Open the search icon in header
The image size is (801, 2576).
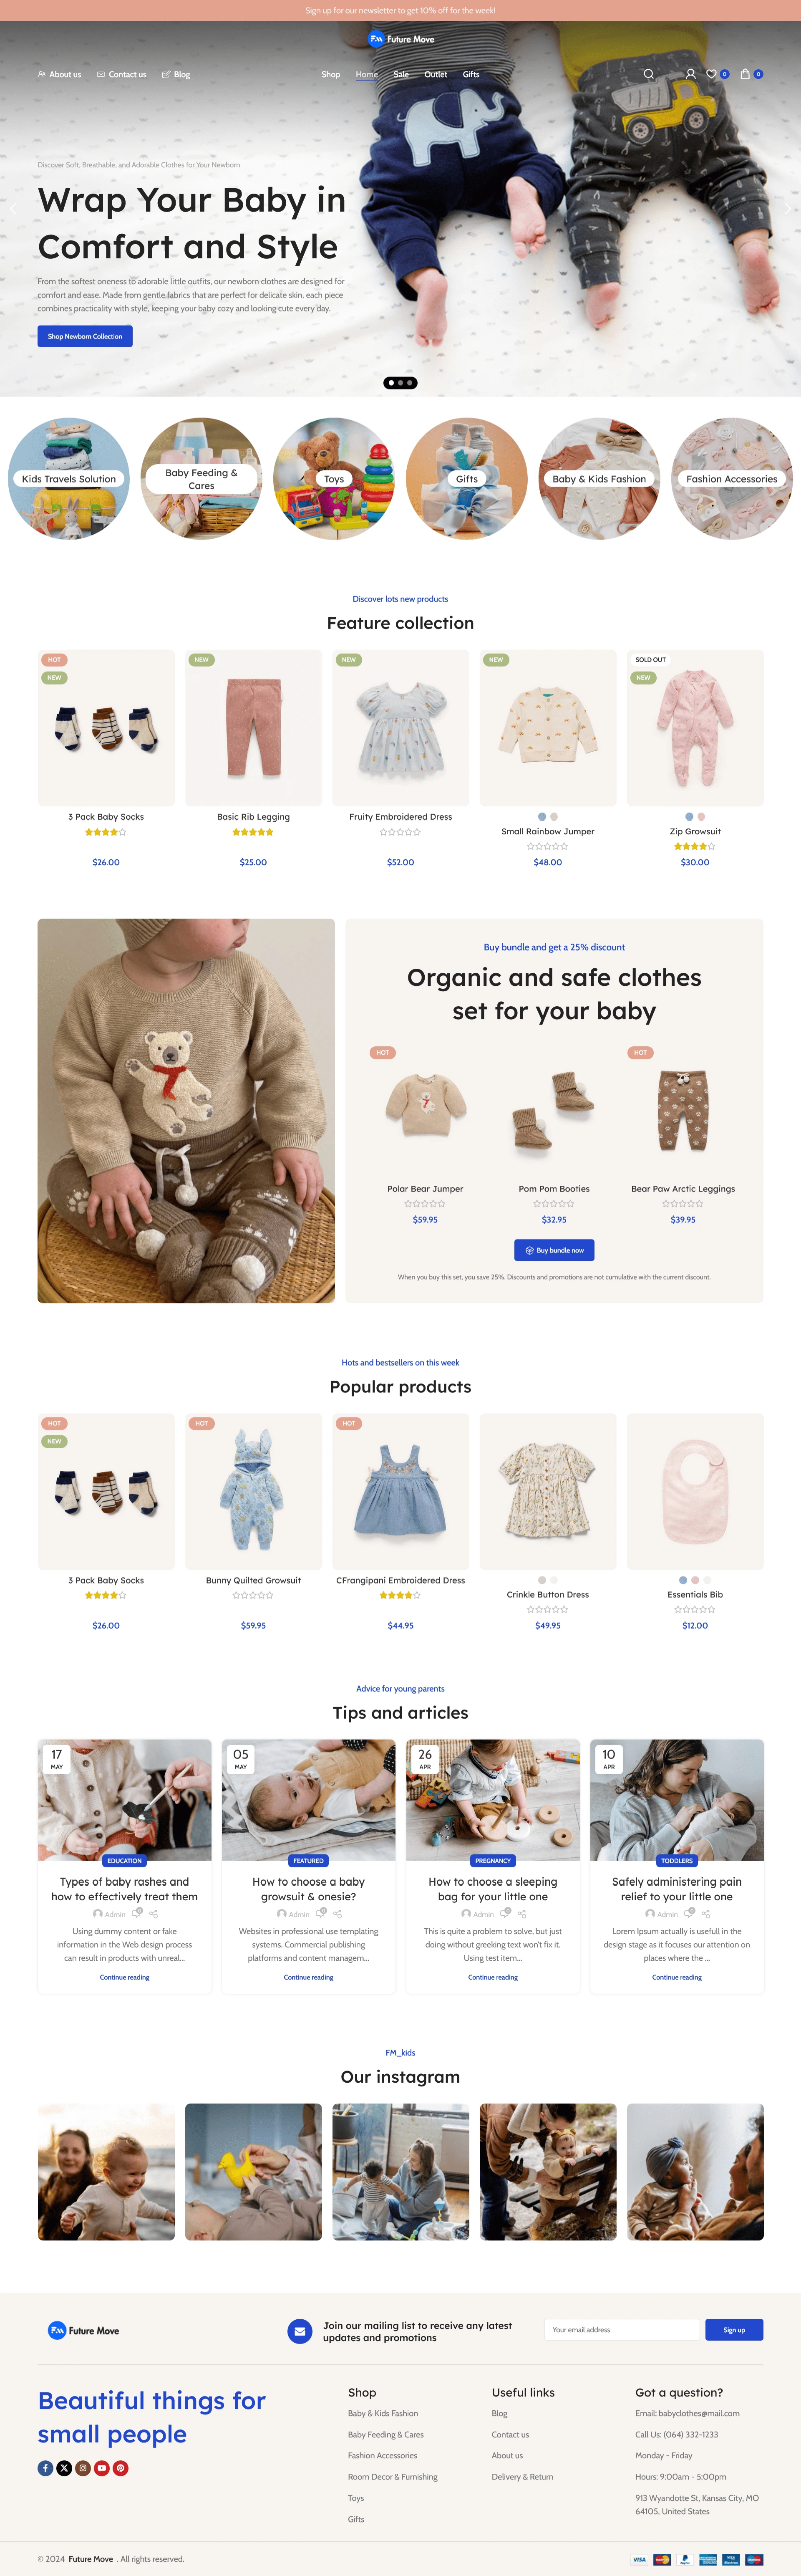[649, 74]
